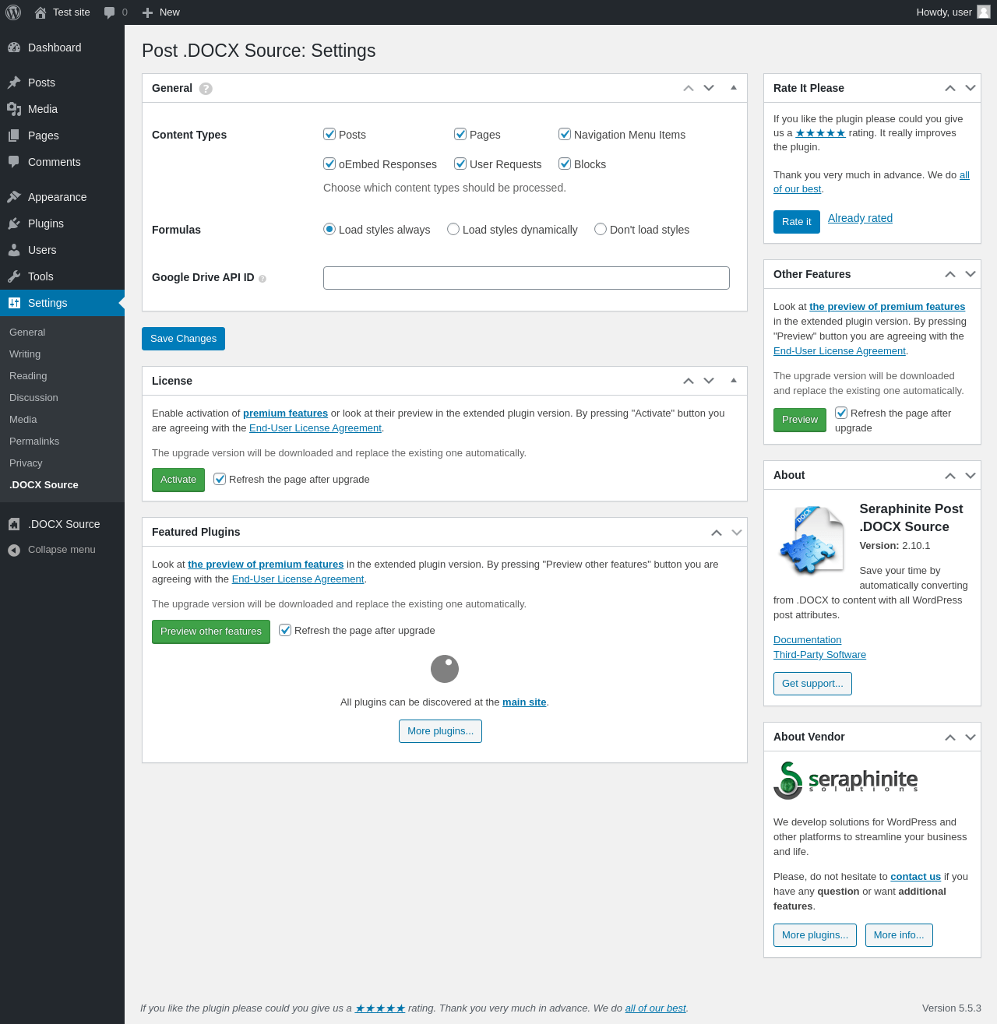Toggle Navigation Menu Items checkbox
The height and width of the screenshot is (1024, 997).
point(565,134)
